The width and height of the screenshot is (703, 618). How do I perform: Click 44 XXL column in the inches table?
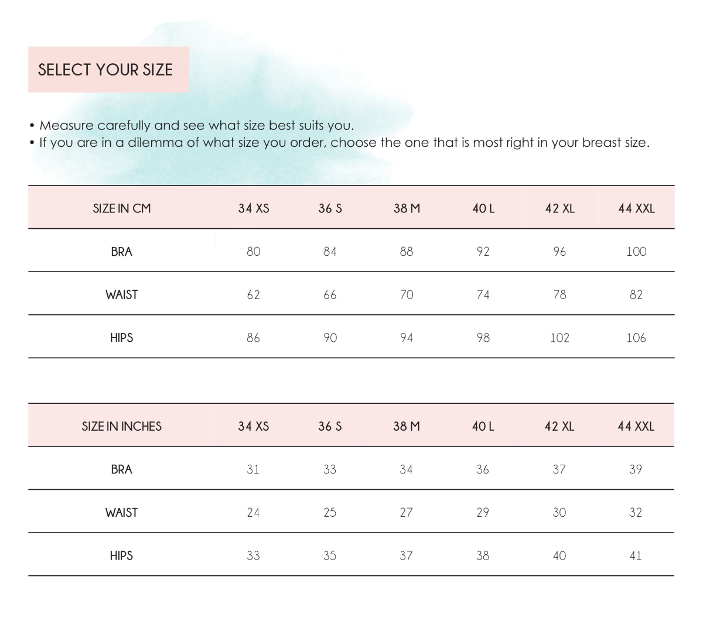636,426
